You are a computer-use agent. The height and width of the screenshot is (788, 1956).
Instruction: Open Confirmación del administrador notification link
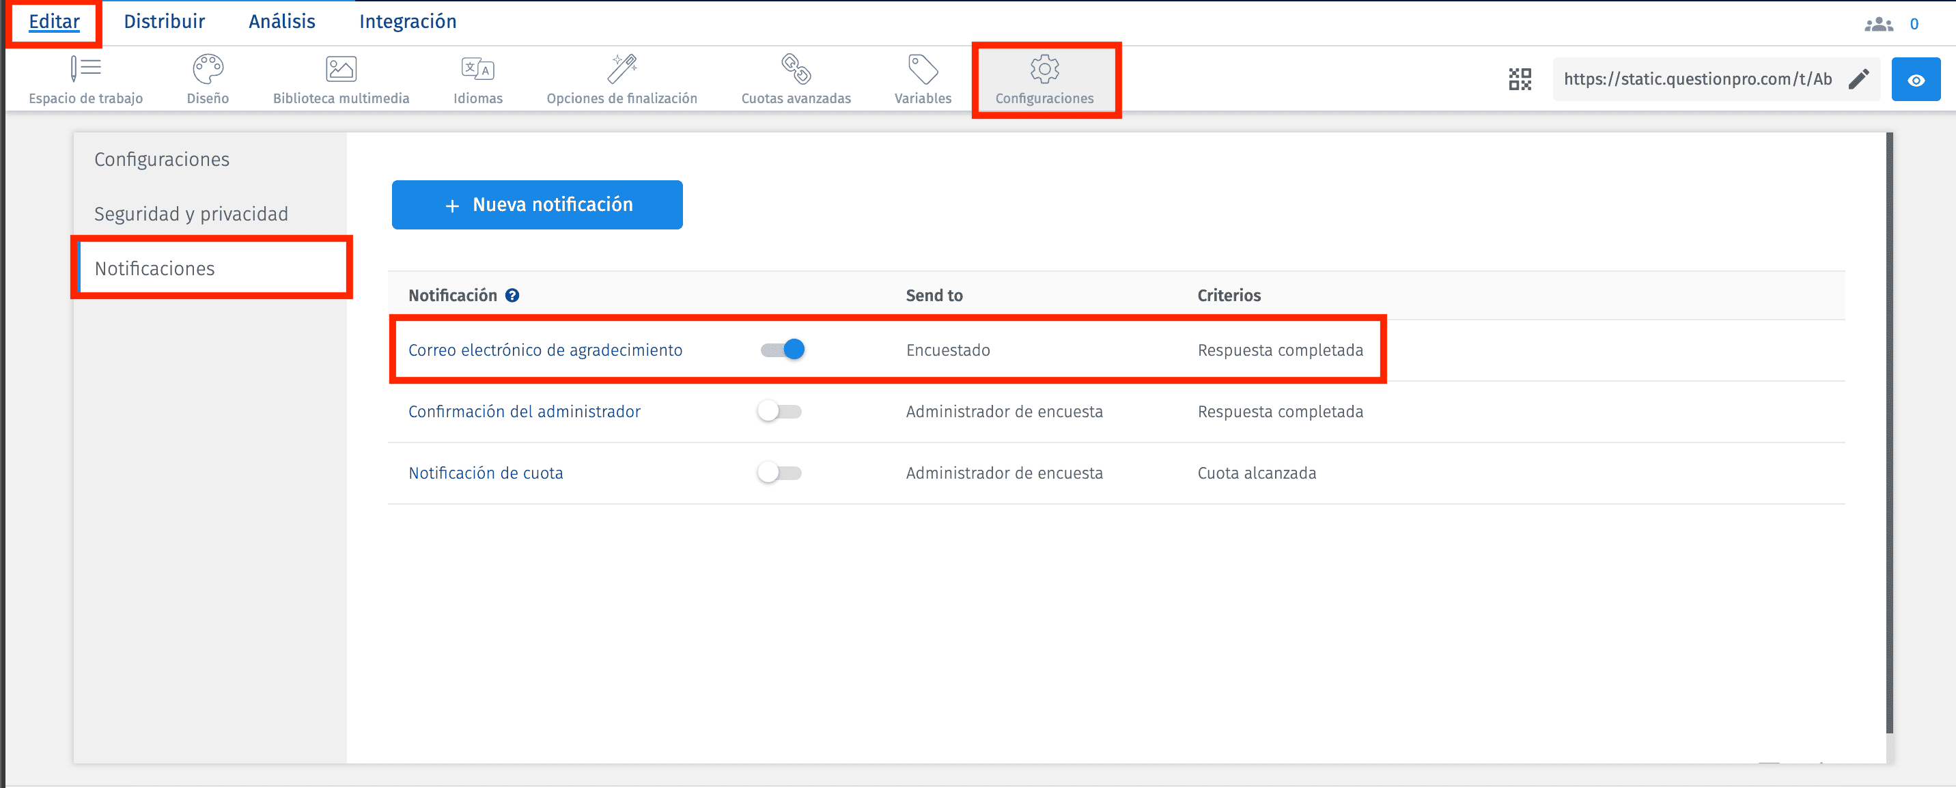tap(524, 412)
